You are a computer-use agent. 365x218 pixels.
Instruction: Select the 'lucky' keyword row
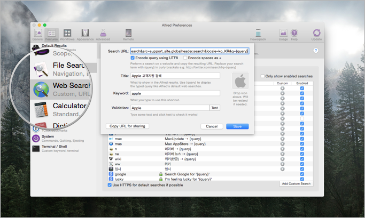coord(211,179)
